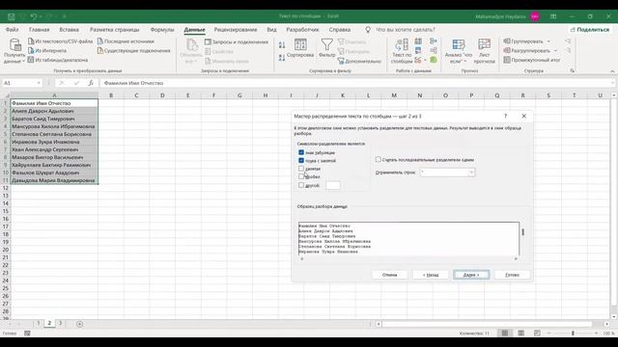This screenshot has width=618, height=347.
Task: Select cell containing Степанова Светлана Борисовна
Action: [x=54, y=134]
